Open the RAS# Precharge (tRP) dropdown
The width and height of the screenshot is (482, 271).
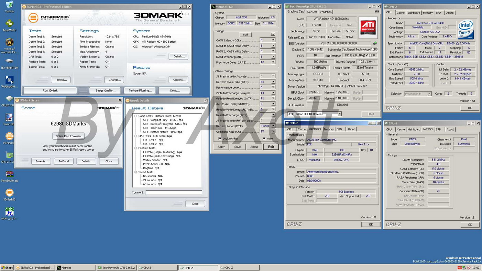[273, 57]
